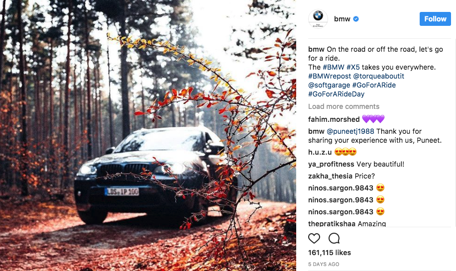Open the #BMW hashtag
This screenshot has height=271, width=456.
pos(334,67)
